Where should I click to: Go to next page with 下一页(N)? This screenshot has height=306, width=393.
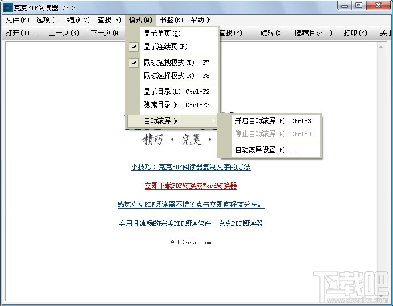click(106, 33)
